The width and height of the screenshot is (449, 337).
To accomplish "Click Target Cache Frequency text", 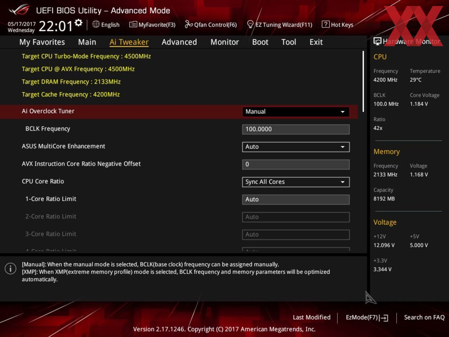I will (71, 94).
